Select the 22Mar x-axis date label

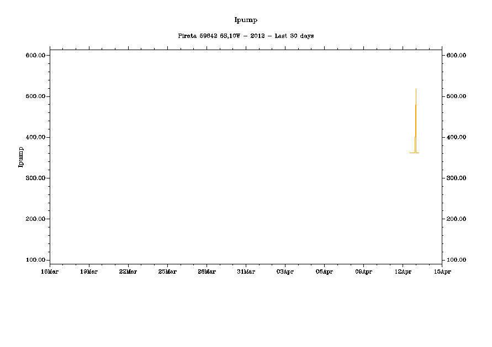coord(128,272)
